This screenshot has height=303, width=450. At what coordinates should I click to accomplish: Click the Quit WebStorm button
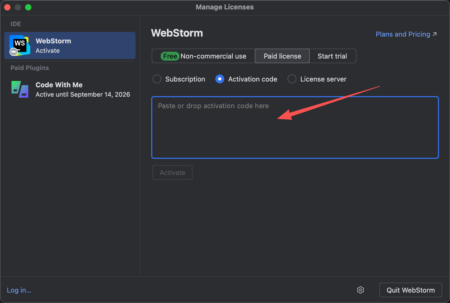411,290
